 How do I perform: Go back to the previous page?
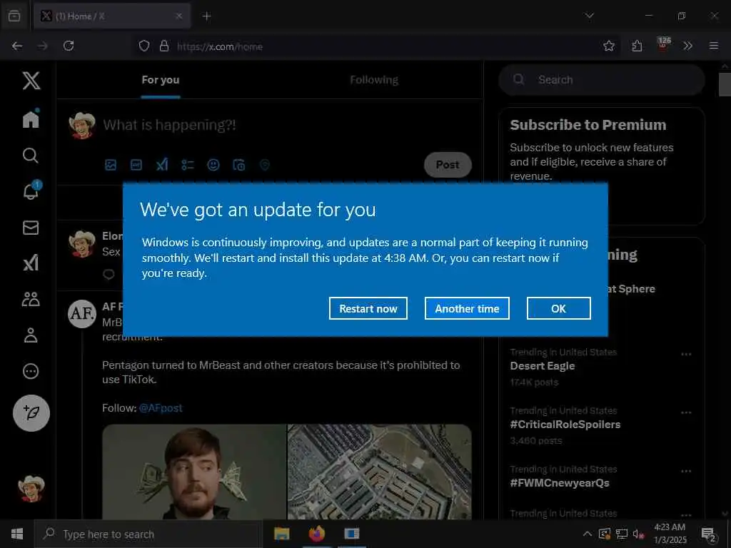point(17,46)
